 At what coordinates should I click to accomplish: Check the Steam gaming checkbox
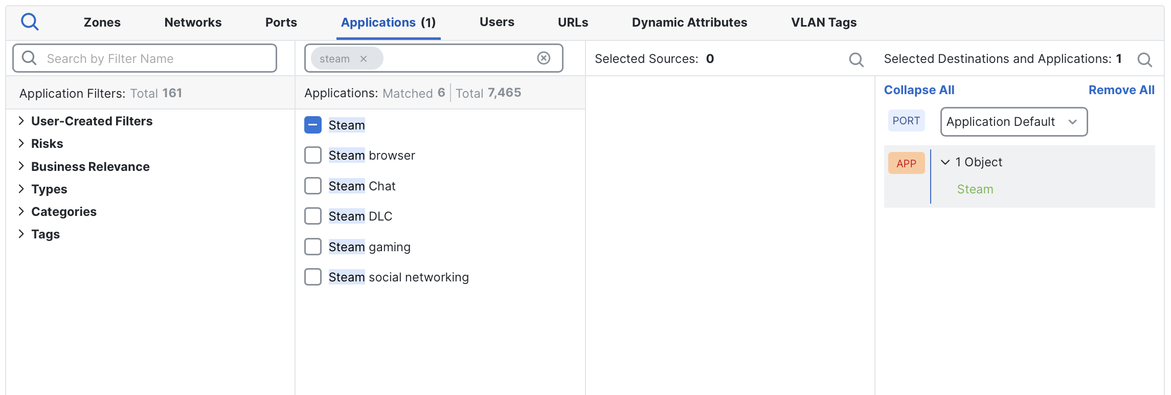(x=313, y=247)
